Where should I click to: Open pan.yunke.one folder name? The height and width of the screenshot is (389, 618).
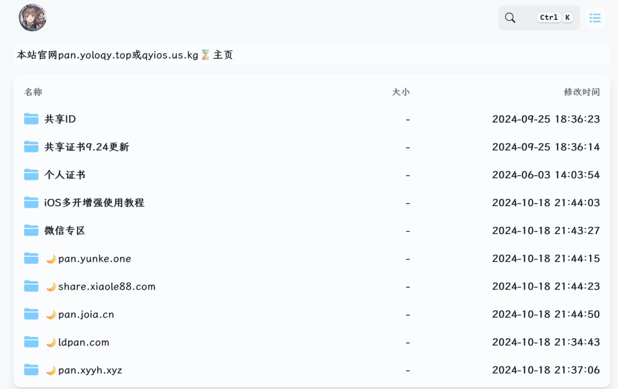coord(95,259)
